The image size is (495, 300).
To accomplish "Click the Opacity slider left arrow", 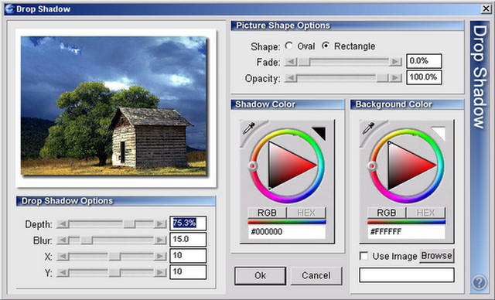I will click(x=291, y=77).
